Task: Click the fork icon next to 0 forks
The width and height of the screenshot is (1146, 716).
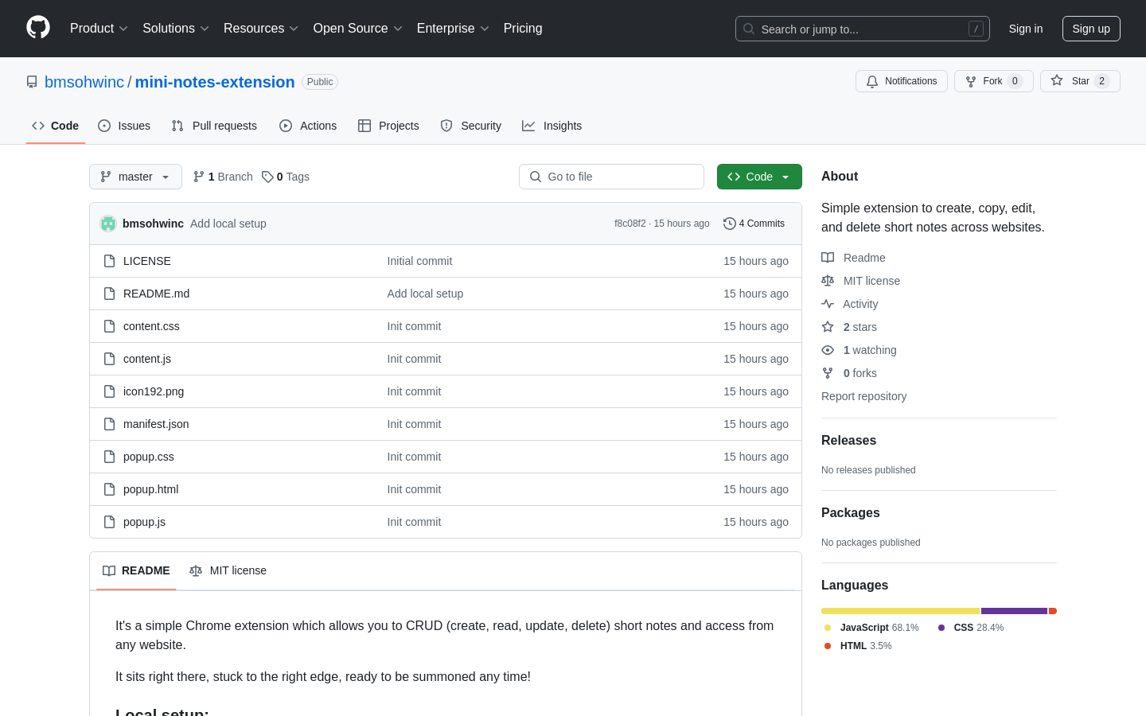Action: click(x=828, y=373)
